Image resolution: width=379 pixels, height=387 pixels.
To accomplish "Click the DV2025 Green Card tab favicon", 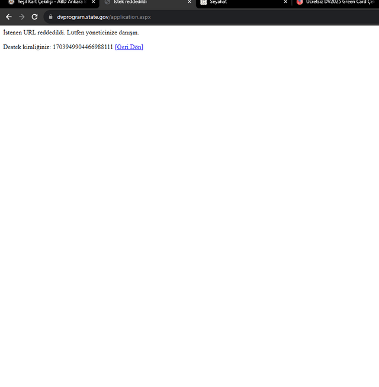I will 300,2.
